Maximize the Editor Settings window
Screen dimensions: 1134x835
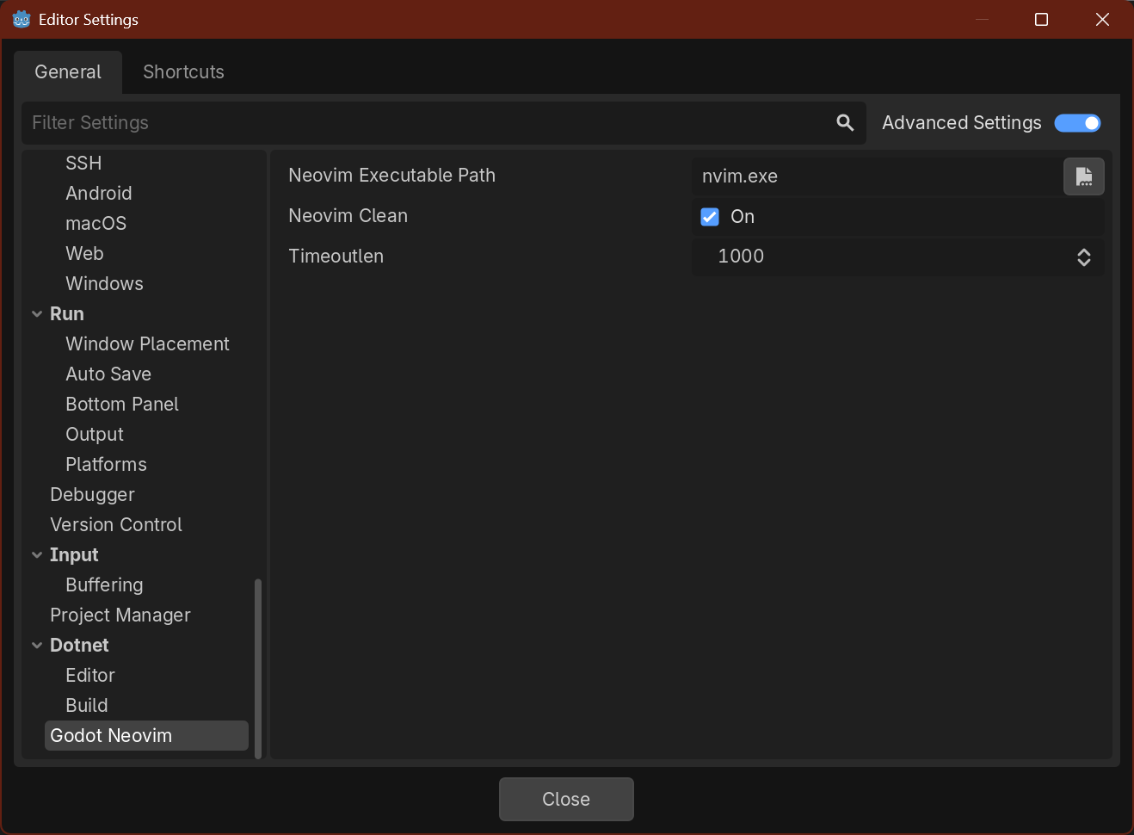(x=1041, y=19)
